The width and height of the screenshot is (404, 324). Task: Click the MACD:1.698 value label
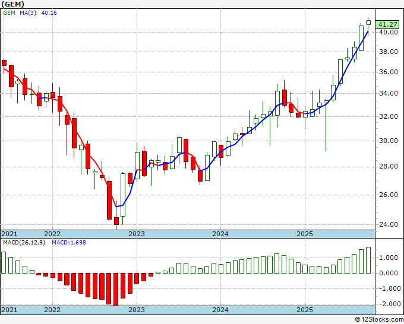coord(69,243)
